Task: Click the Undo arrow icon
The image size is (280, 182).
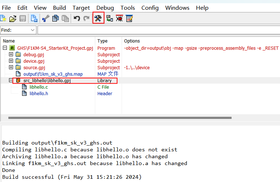Action: tap(77, 18)
